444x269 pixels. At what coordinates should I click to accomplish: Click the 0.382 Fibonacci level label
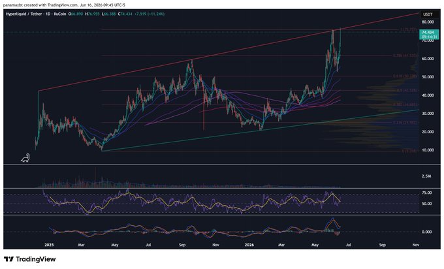point(405,104)
